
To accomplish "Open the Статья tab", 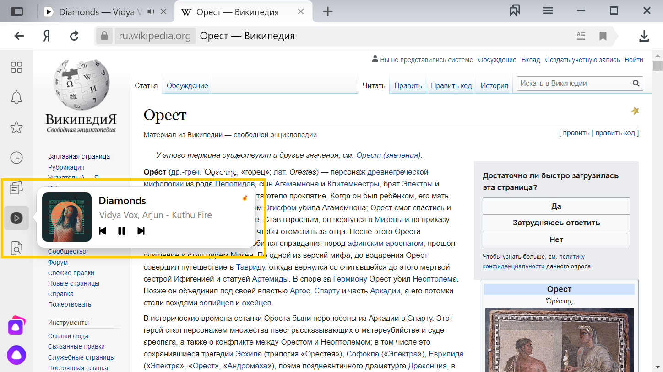I will (x=146, y=85).
